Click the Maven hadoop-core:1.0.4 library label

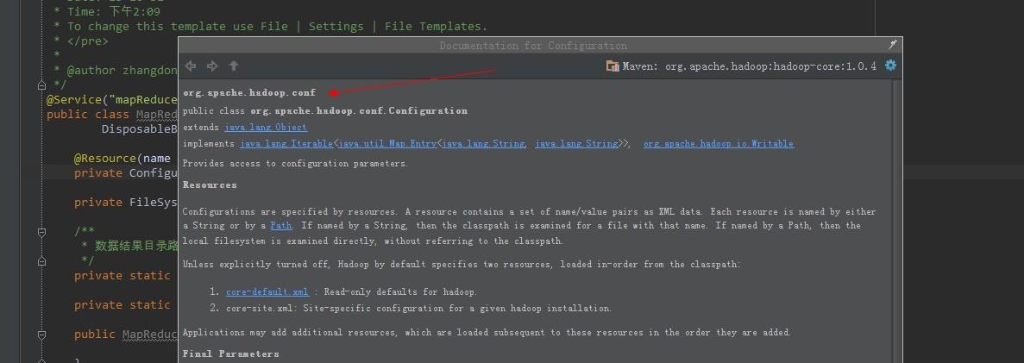coord(749,66)
